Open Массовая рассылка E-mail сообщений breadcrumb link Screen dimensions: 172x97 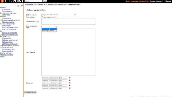41,5
